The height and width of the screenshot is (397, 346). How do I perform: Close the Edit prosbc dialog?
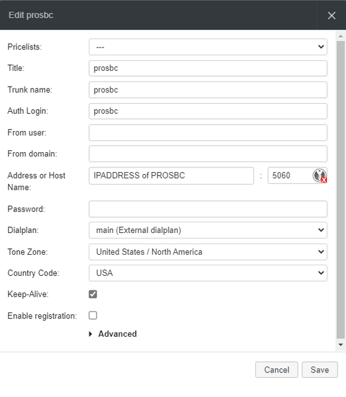(x=331, y=15)
